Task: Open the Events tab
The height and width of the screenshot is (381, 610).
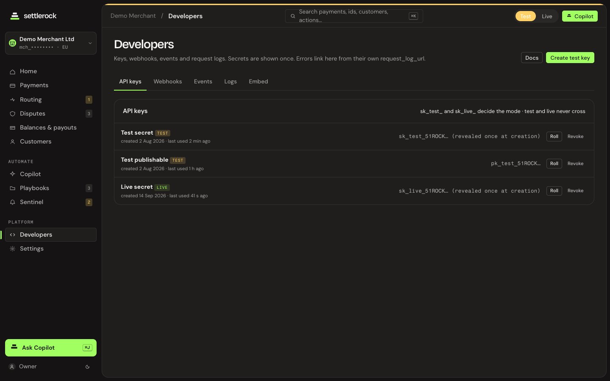Action: pyautogui.click(x=203, y=82)
